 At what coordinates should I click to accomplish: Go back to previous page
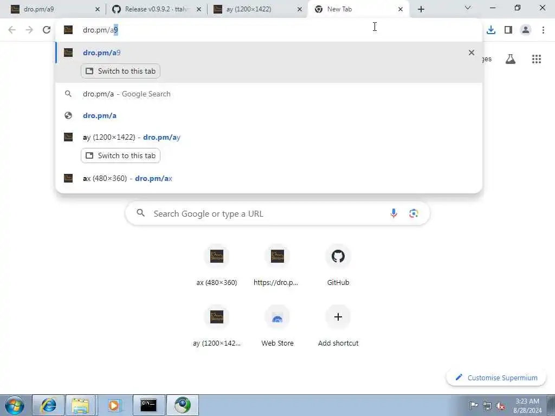[12, 30]
